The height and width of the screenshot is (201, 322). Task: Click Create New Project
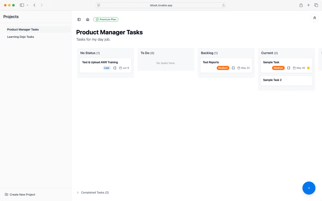(x=20, y=195)
